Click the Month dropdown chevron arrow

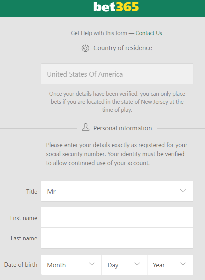pos(92,264)
